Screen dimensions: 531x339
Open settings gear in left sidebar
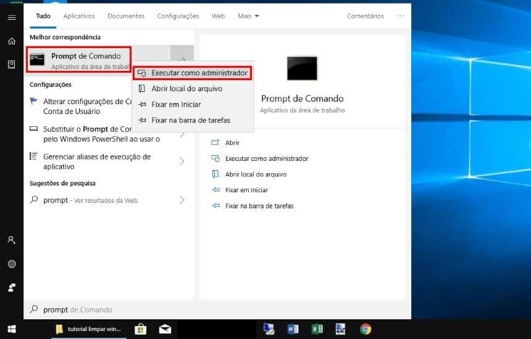(12, 264)
